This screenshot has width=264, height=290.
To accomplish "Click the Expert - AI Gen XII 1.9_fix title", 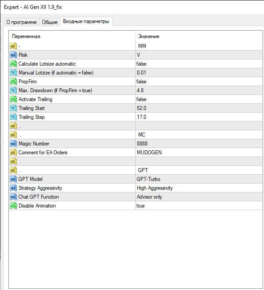I will 33,7.
